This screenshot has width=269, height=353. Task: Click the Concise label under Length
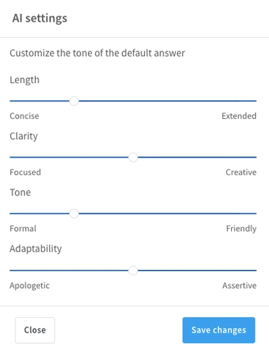24,116
